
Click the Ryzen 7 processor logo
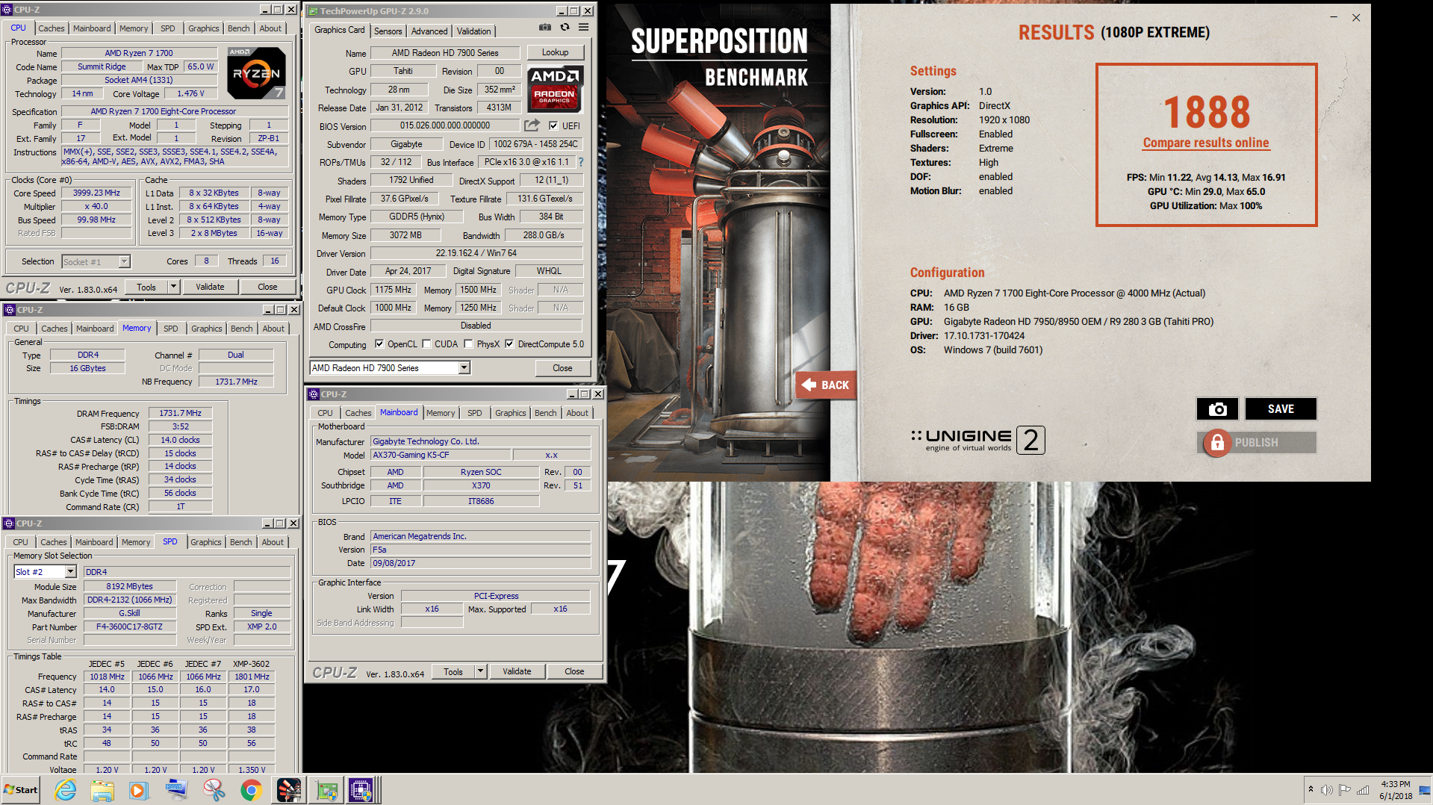point(256,73)
